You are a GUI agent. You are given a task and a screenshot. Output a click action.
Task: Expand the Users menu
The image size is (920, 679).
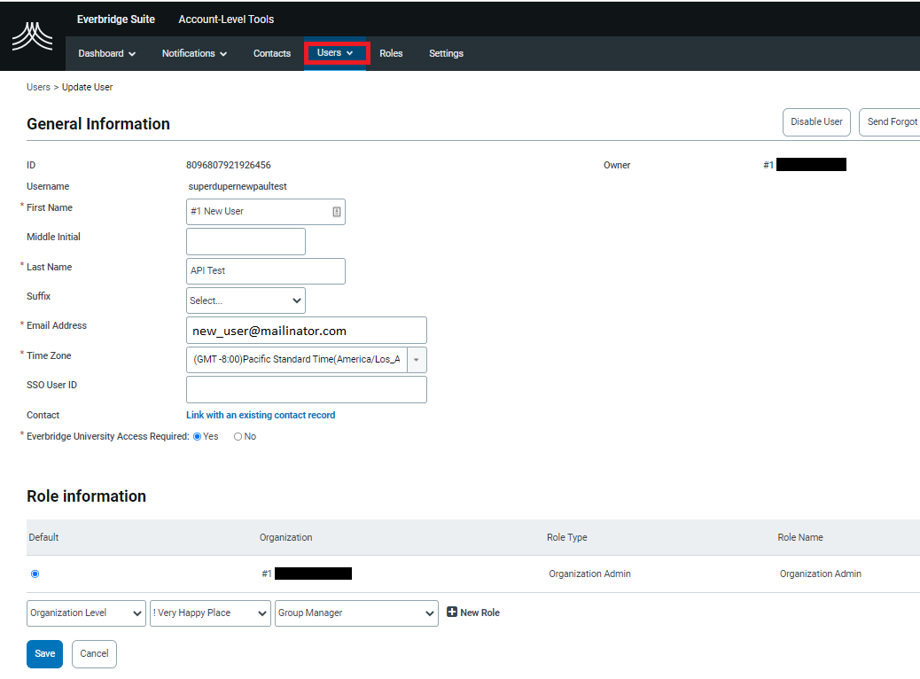(335, 53)
